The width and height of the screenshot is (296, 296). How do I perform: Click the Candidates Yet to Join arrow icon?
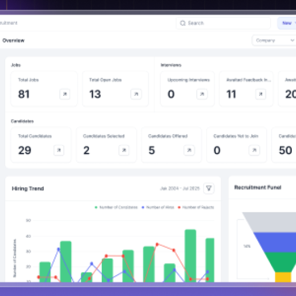tap(254, 150)
